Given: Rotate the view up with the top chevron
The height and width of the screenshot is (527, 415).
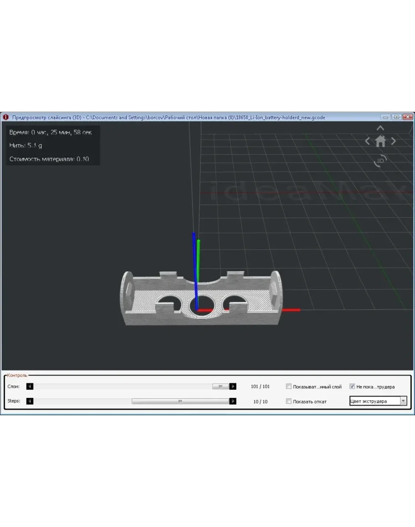Looking at the screenshot, I should [x=380, y=129].
